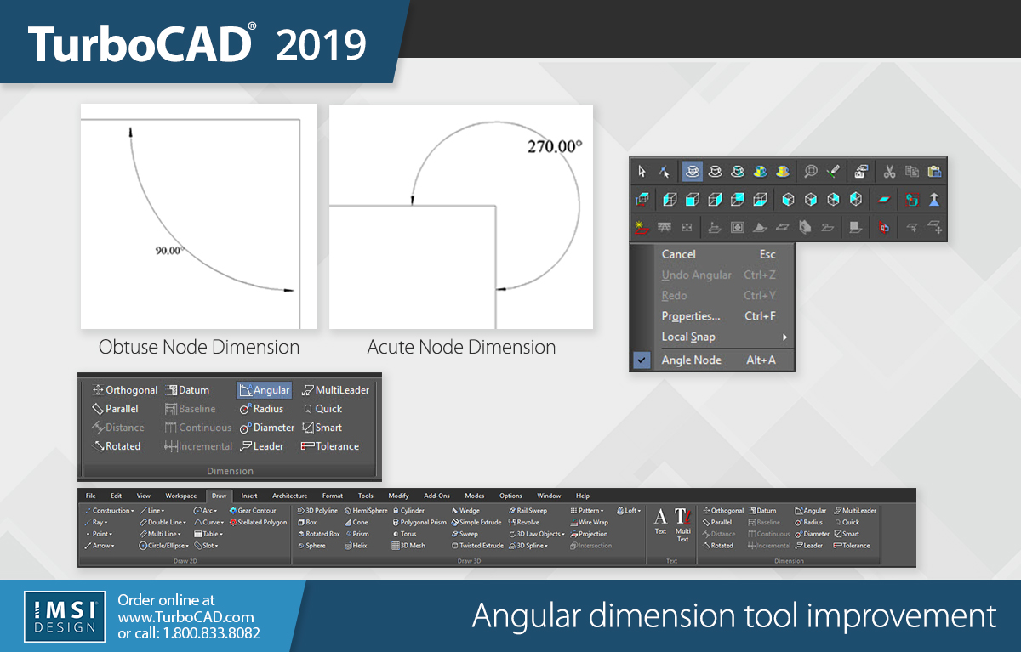Click Quick in the enlarged Dimension panel
This screenshot has width=1021, height=652.
(322, 409)
